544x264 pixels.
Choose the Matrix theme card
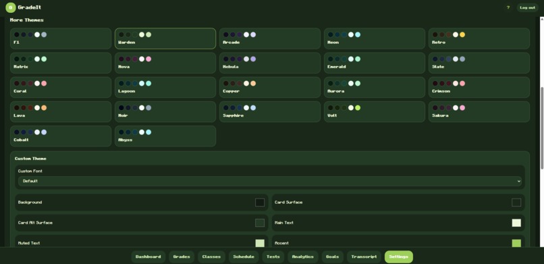pyautogui.click(x=61, y=63)
